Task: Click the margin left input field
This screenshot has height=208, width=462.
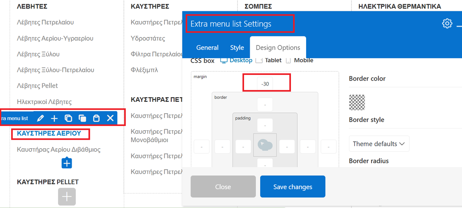Action: [202, 147]
